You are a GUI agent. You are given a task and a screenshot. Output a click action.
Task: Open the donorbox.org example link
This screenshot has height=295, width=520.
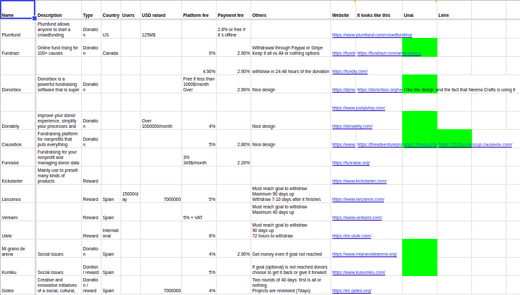379,89
